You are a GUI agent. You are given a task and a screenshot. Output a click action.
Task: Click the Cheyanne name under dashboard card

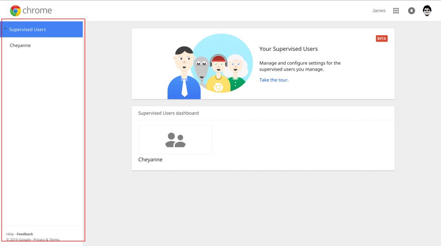click(150, 160)
